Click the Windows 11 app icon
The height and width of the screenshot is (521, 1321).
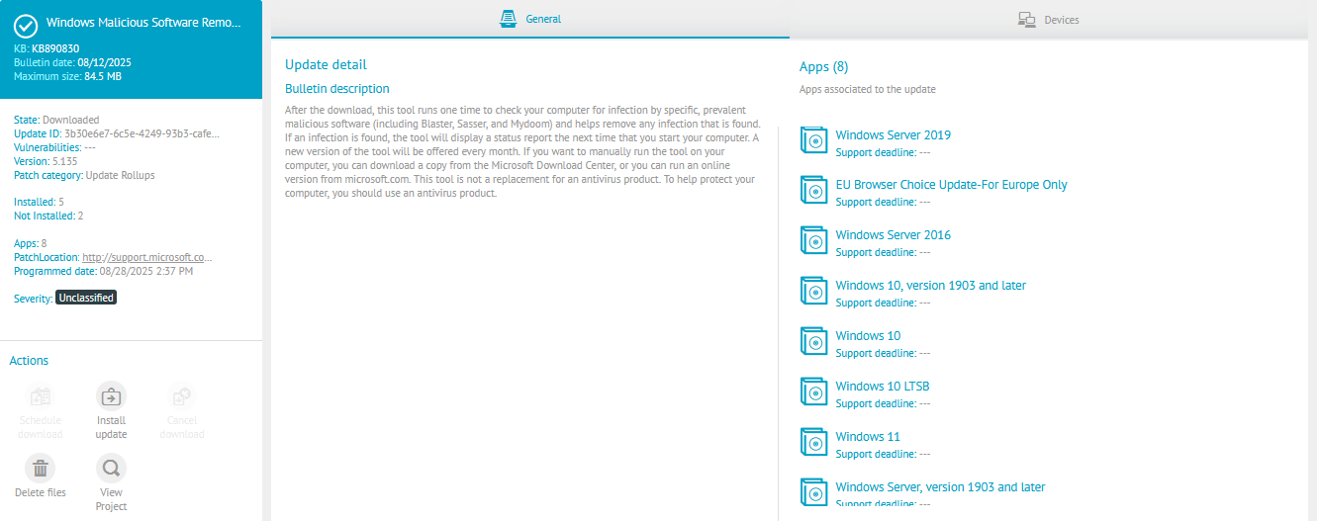click(x=812, y=443)
